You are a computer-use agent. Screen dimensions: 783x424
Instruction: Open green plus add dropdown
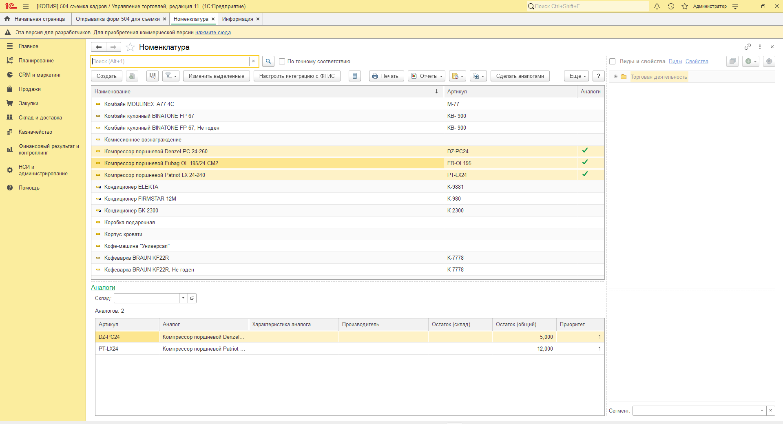pos(751,61)
